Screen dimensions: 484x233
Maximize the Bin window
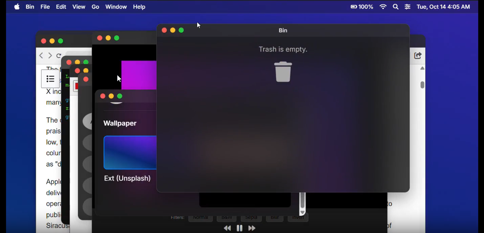point(181,30)
